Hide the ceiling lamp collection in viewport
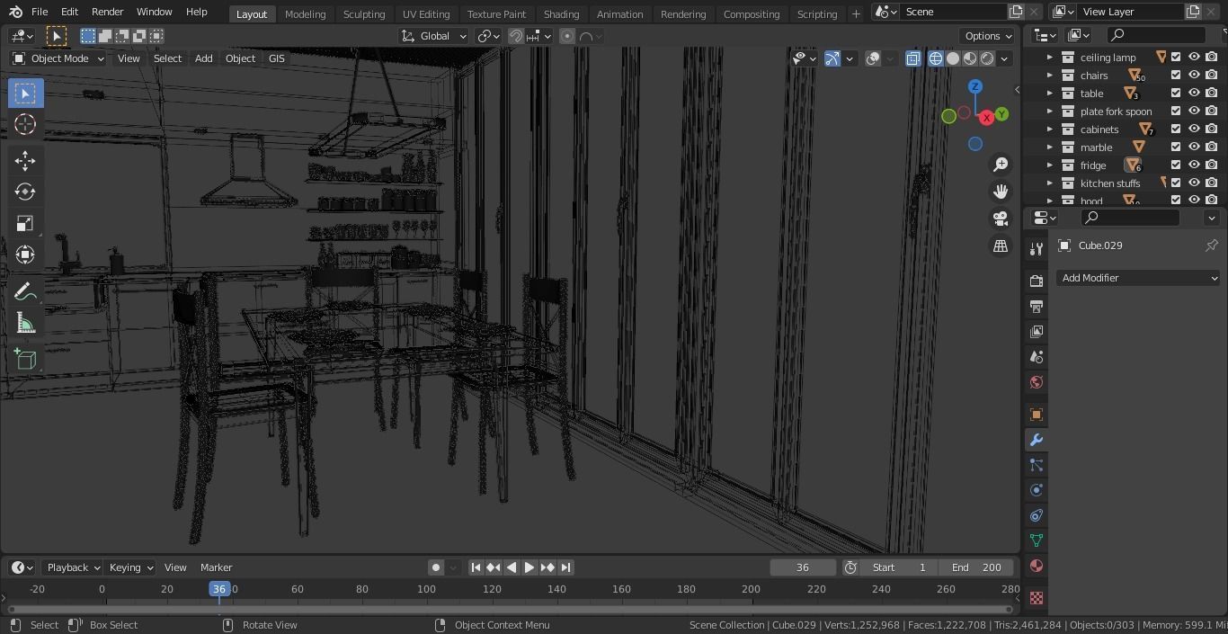1228x634 pixels. [x=1194, y=57]
